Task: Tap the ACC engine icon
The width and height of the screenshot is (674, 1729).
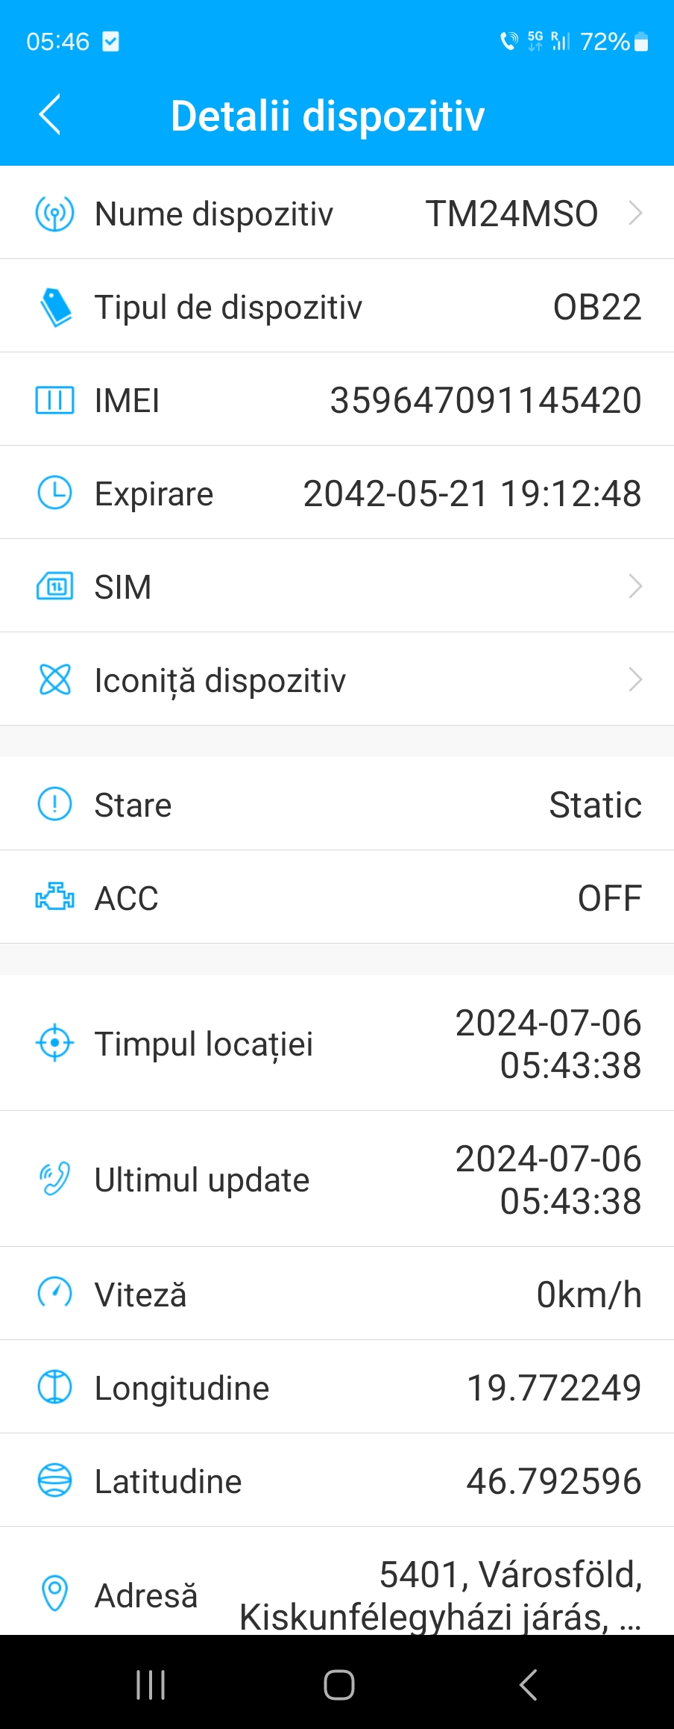Action: pos(54,897)
